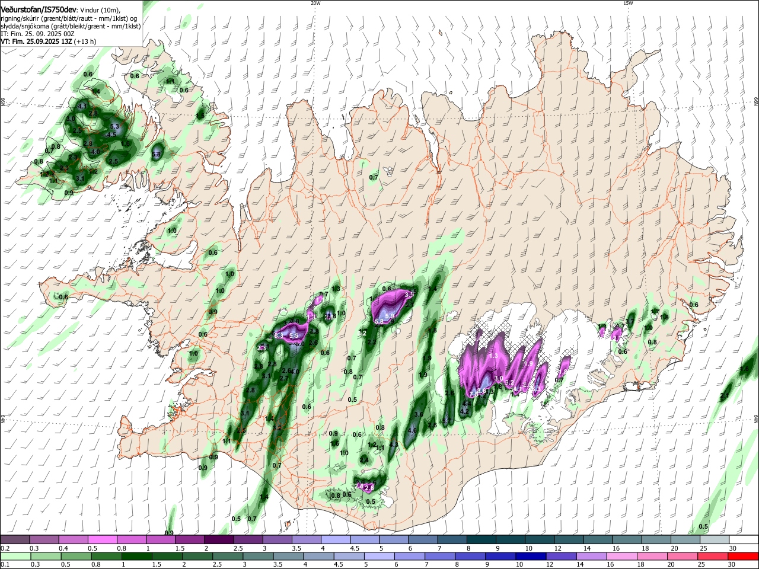Click the 4.2 precipitation value west of the glacier

tap(465, 411)
